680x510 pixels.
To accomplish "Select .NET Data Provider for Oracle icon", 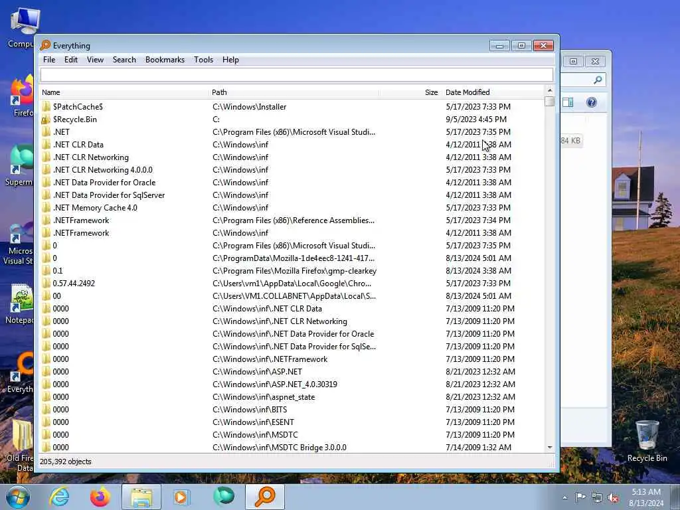I will pos(46,182).
